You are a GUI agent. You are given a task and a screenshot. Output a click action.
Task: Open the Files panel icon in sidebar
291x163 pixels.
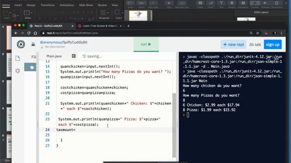click(x=18, y=58)
